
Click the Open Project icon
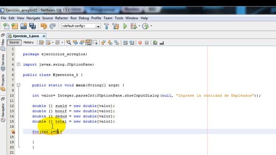click(24, 26)
